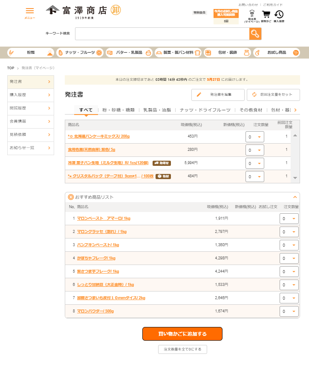
Task: Click the wheat icon in 粉類 category
Action: pyautogui.click(x=11, y=53)
